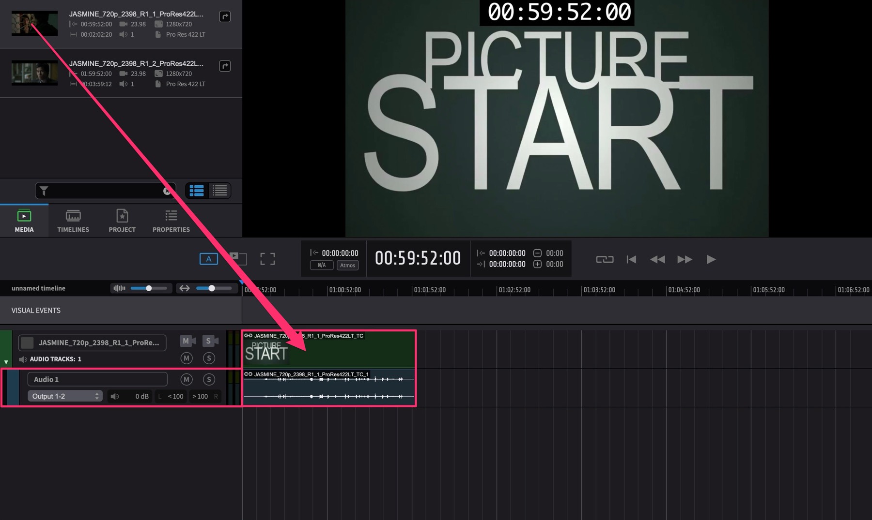Mute the Audio 1 track

click(187, 379)
